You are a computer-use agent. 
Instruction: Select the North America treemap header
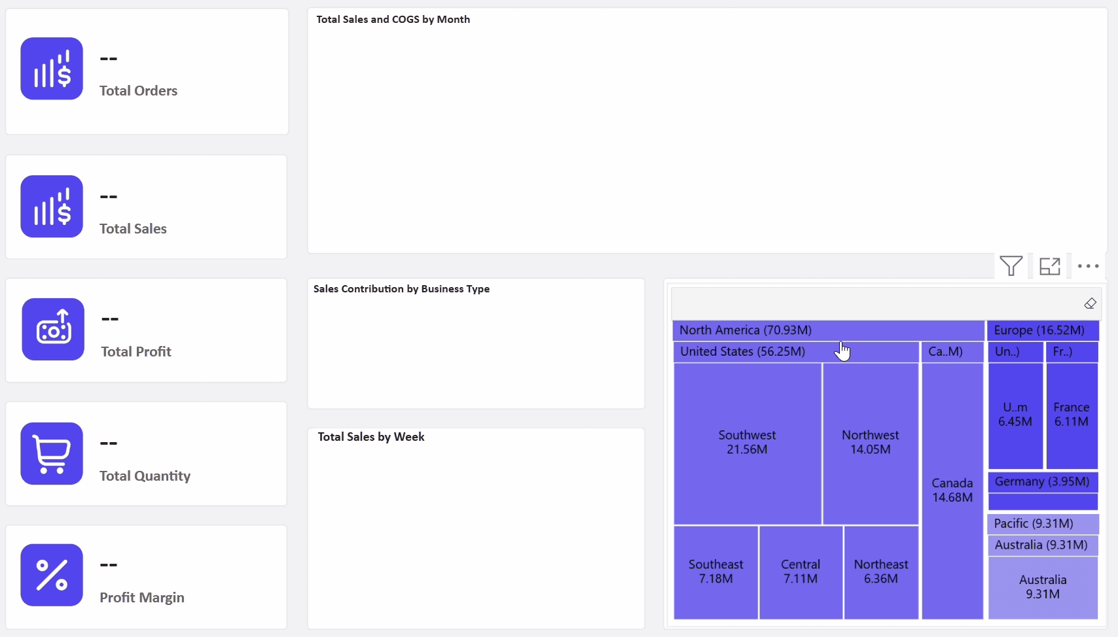745,330
